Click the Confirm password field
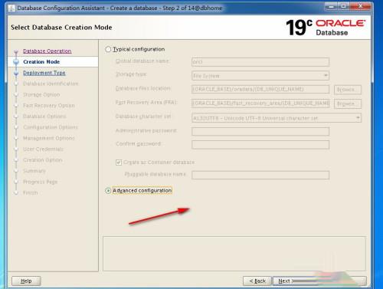The image size is (383, 289). coord(260,144)
